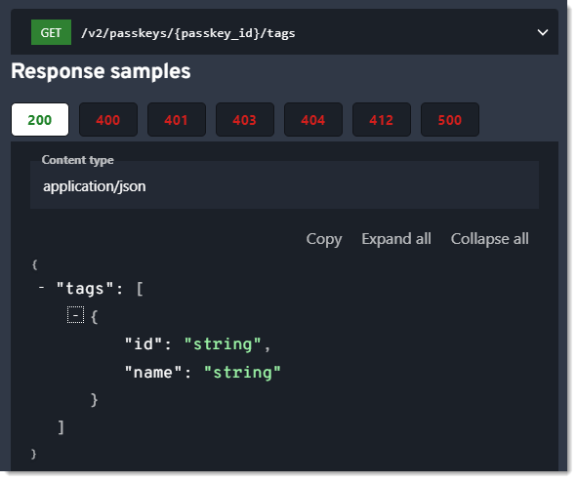Click the "string" value of id

pos(223,344)
